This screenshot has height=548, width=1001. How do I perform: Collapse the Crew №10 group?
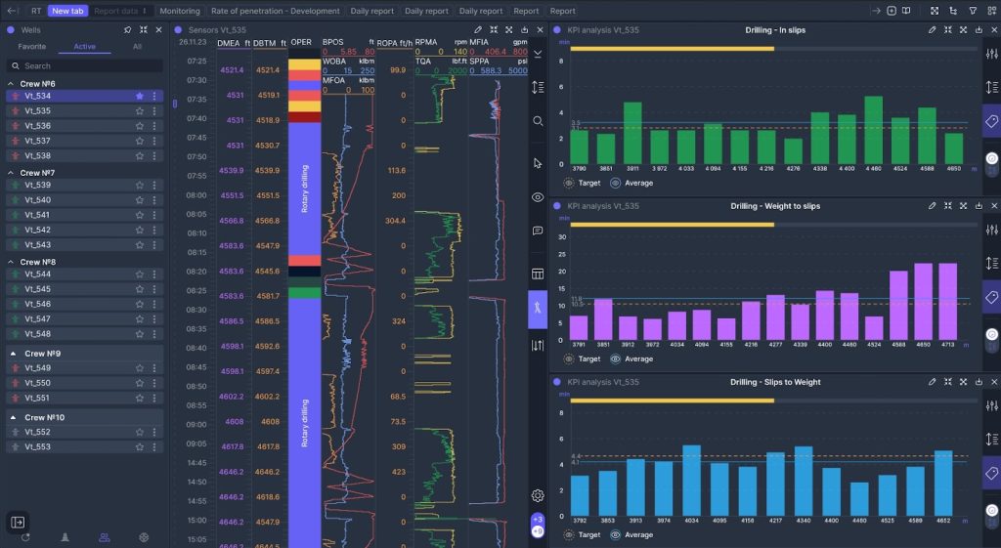(13, 417)
